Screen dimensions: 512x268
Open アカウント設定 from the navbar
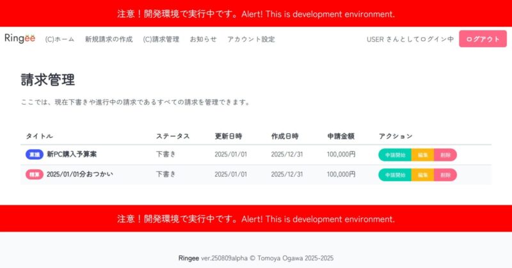click(x=251, y=40)
